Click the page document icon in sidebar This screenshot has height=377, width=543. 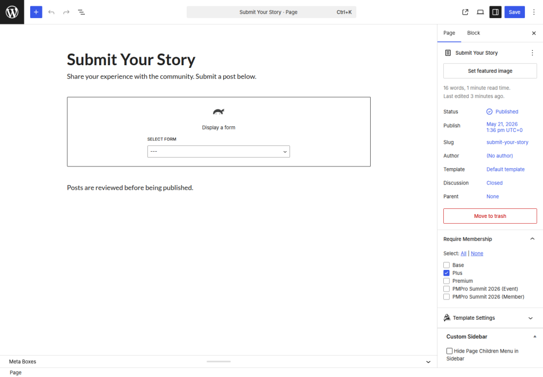[448, 52]
